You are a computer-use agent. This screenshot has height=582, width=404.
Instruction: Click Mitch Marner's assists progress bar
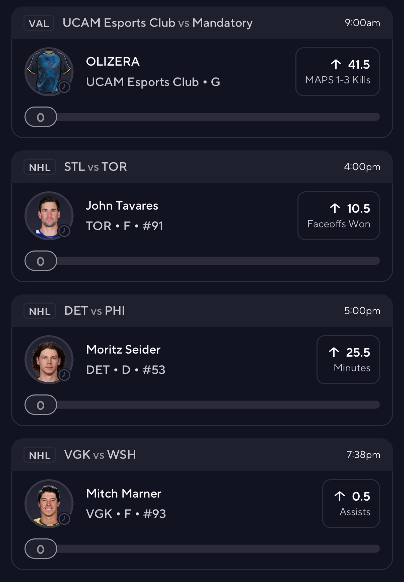click(218, 549)
